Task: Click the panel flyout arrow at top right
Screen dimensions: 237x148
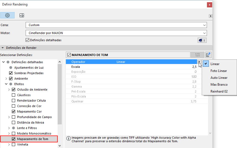Action: [x=211, y=16]
